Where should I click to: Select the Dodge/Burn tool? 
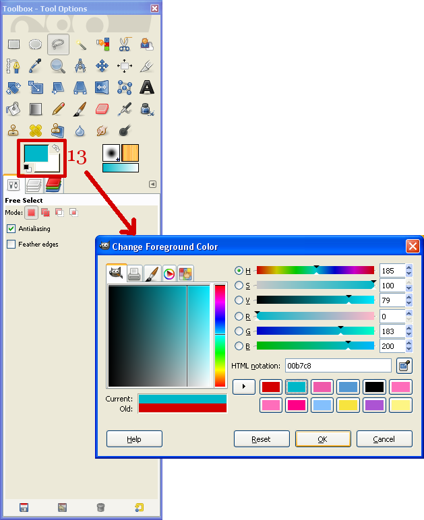125,131
